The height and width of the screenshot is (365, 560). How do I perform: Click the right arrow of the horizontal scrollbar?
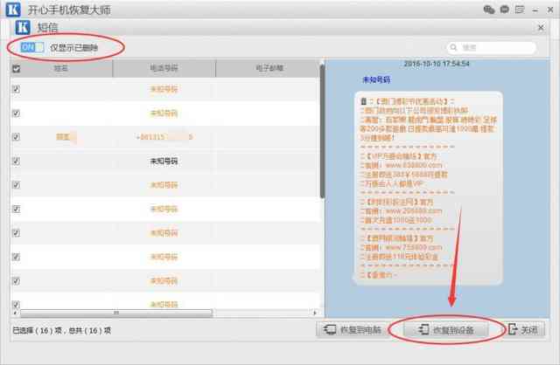coord(315,313)
